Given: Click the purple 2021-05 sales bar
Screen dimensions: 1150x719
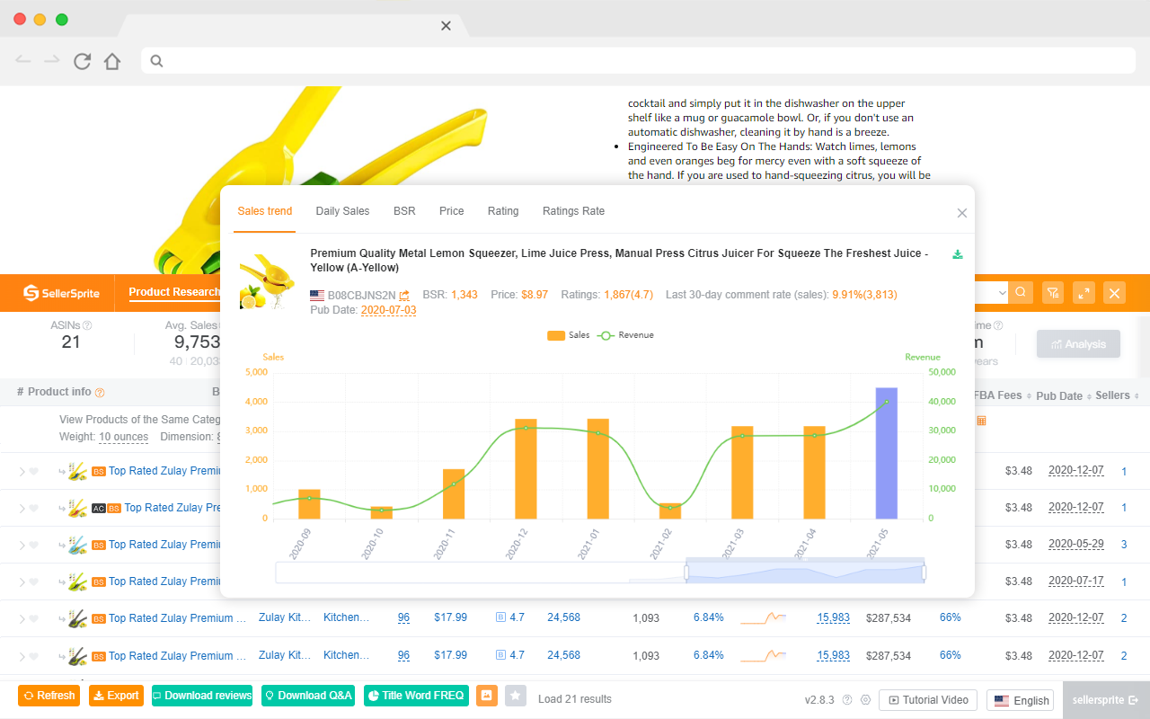Looking at the screenshot, I should point(886,453).
